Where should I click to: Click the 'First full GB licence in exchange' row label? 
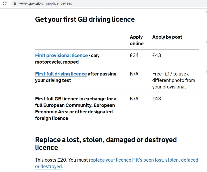(76, 108)
